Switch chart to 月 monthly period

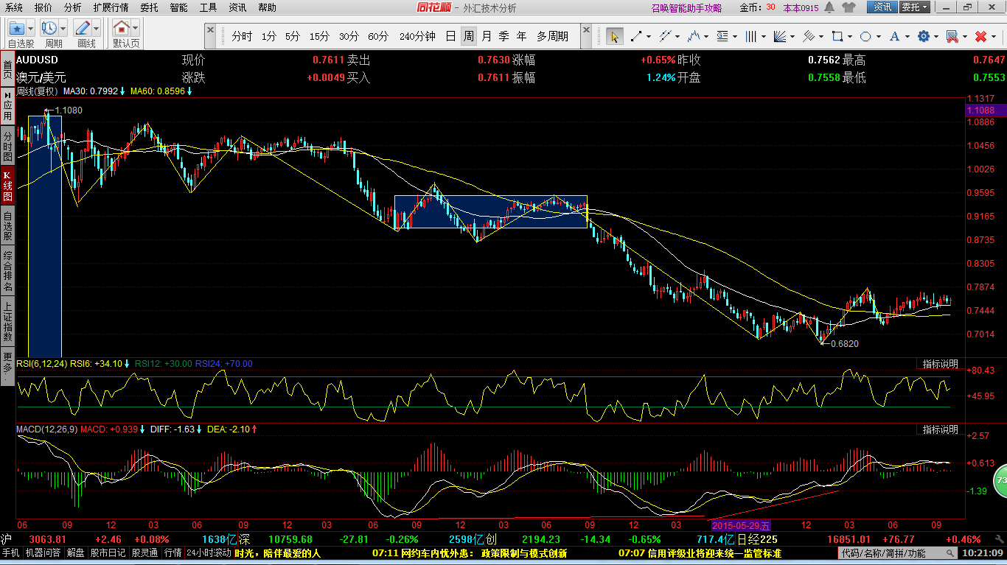[x=487, y=36]
